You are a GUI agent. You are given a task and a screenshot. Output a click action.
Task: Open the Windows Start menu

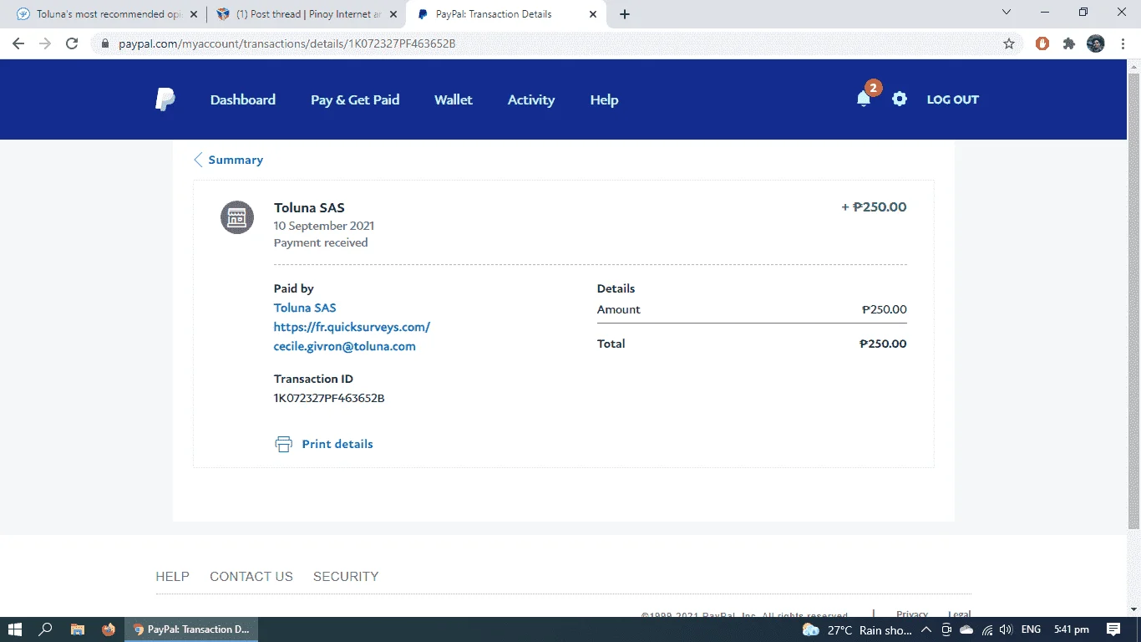tap(14, 629)
